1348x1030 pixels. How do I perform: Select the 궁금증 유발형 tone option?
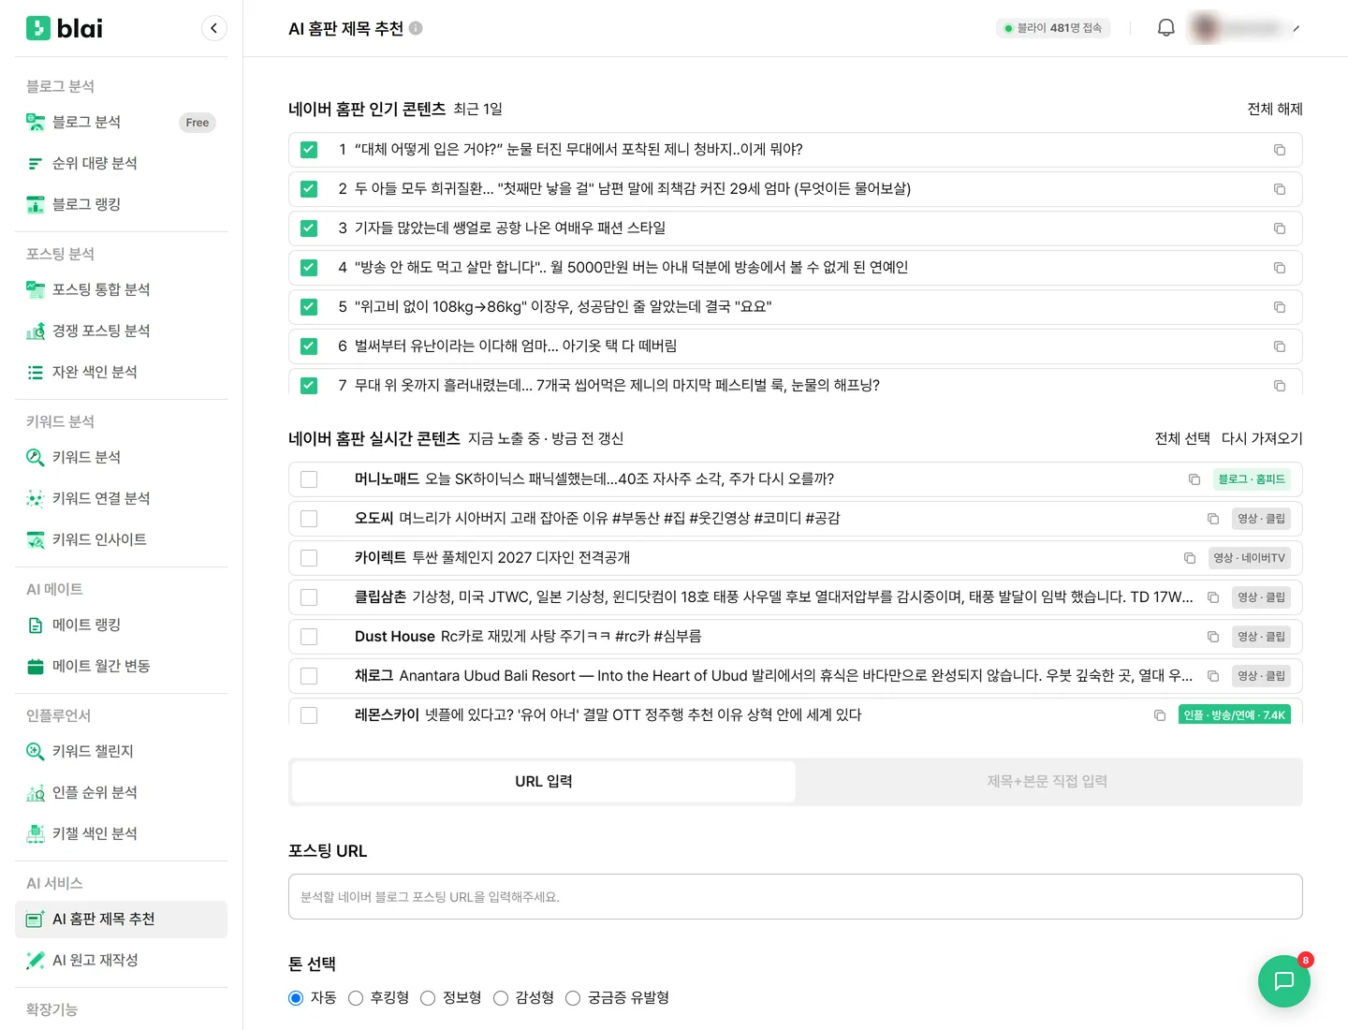pyautogui.click(x=573, y=998)
